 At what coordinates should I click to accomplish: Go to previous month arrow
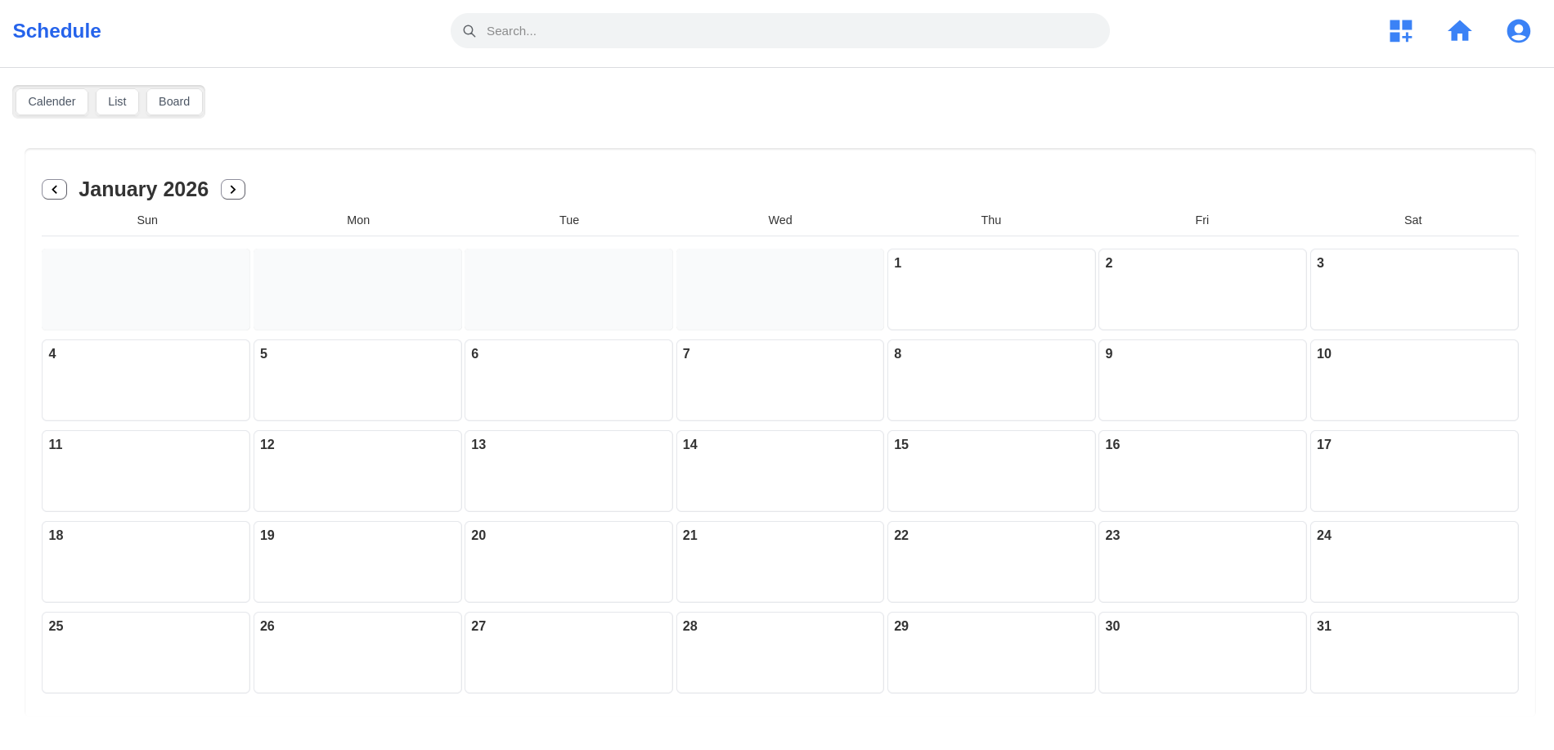(x=54, y=190)
